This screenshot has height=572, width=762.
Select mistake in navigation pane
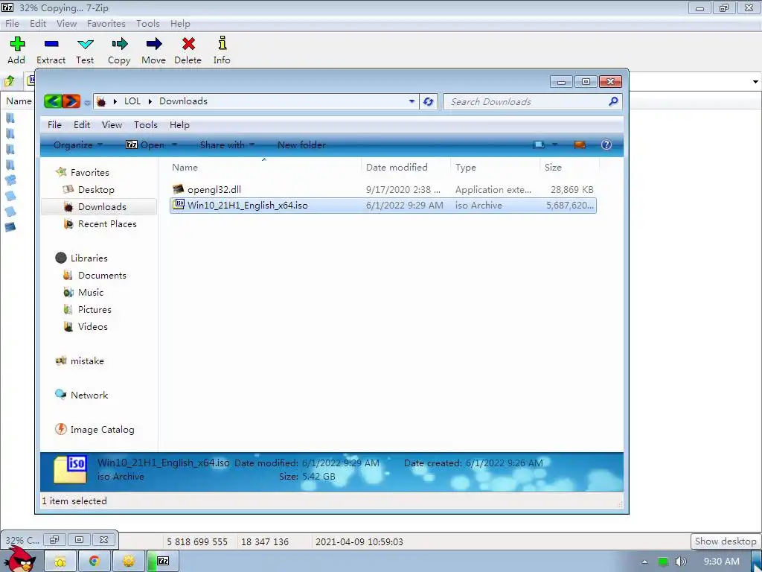(x=87, y=361)
